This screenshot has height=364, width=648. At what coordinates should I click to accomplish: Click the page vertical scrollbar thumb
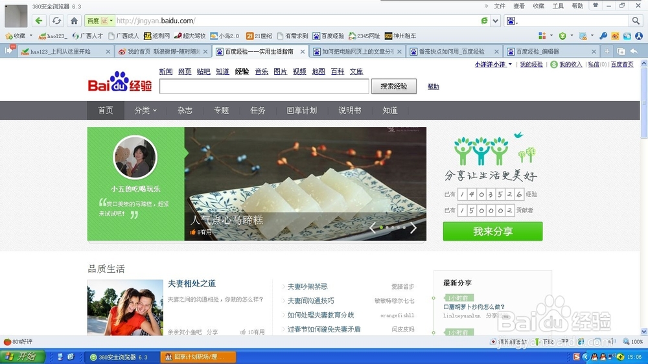coord(644,104)
